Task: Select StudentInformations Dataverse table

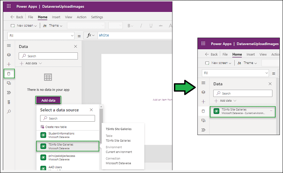Action: [68, 135]
